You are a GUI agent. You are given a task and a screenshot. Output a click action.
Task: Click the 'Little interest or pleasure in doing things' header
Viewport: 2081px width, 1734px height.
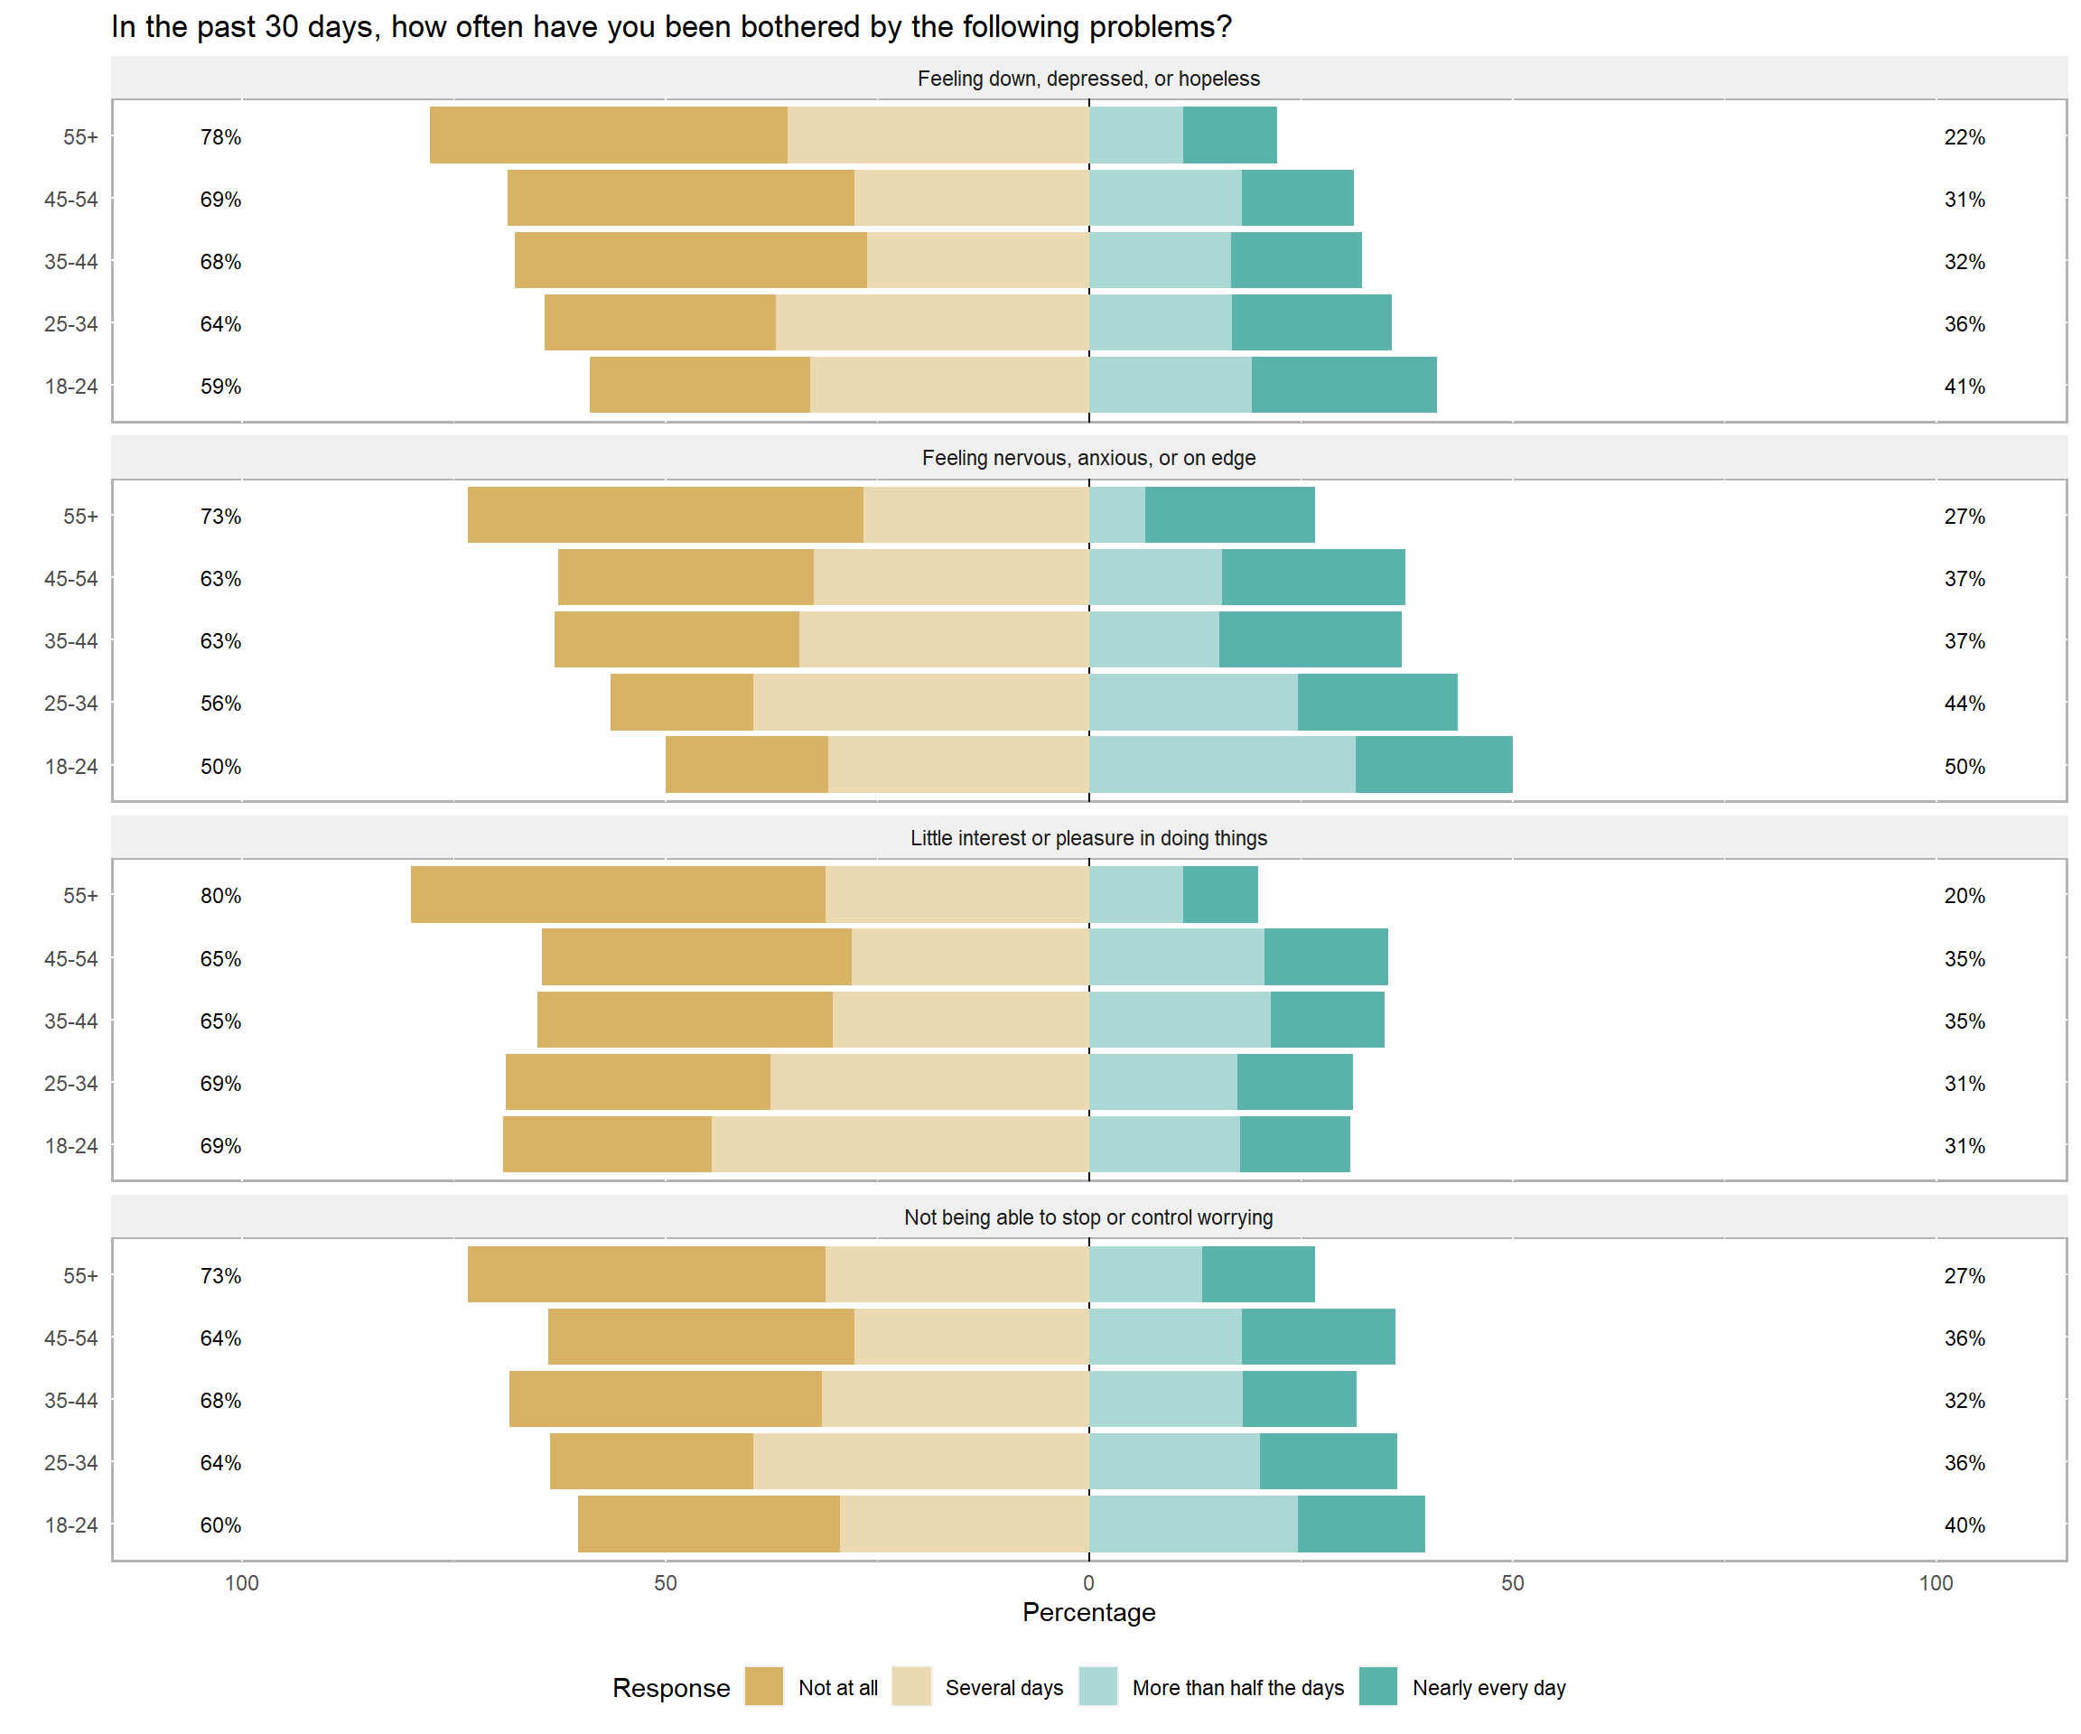pos(1088,838)
